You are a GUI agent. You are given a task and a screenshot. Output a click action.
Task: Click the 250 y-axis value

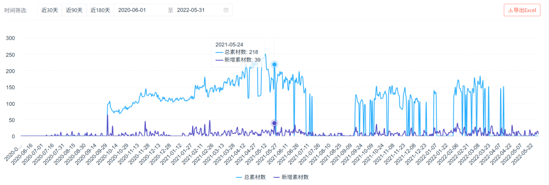coord(10,54)
